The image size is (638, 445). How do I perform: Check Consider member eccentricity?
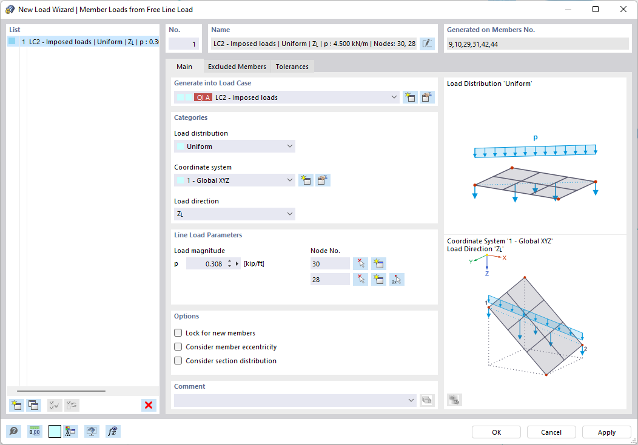[x=178, y=346]
